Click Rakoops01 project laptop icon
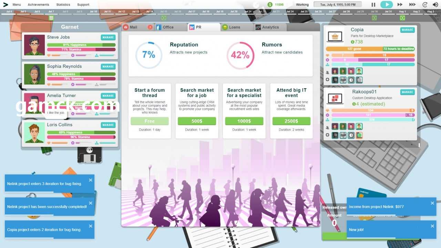Viewport: 441px width, 248px height. pyautogui.click(x=335, y=98)
